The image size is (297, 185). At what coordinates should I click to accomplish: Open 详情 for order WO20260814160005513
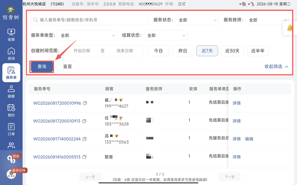(x=237, y=157)
